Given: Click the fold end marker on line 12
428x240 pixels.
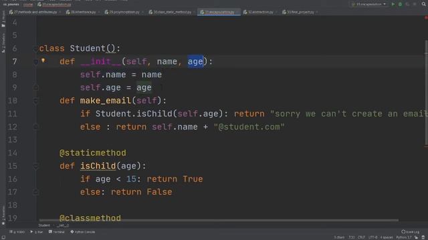Looking at the screenshot, I should tap(35, 127).
